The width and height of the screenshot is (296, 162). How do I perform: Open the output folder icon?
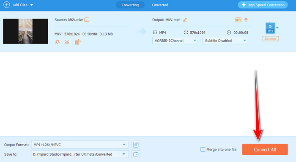(136, 154)
